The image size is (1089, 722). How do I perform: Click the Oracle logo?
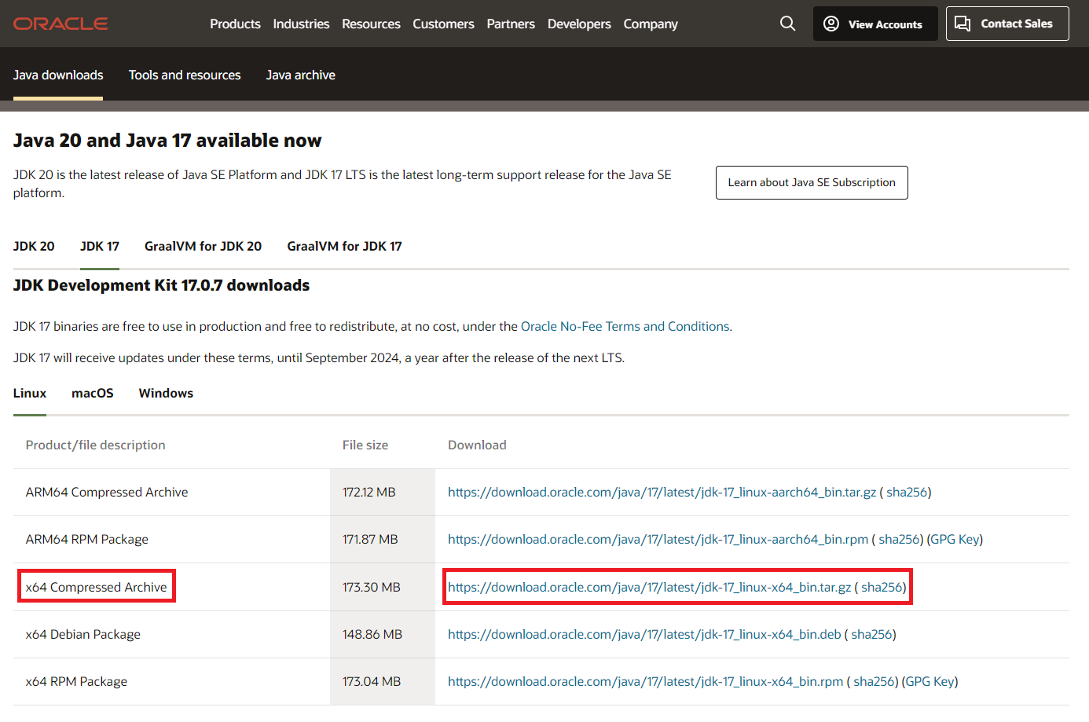60,24
